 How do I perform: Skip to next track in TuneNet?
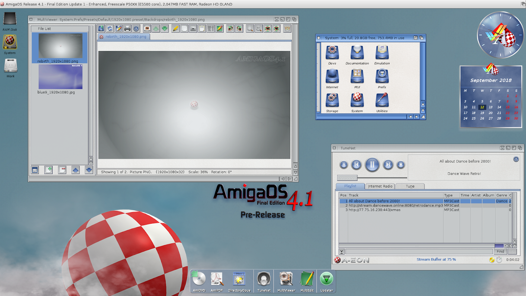click(388, 165)
